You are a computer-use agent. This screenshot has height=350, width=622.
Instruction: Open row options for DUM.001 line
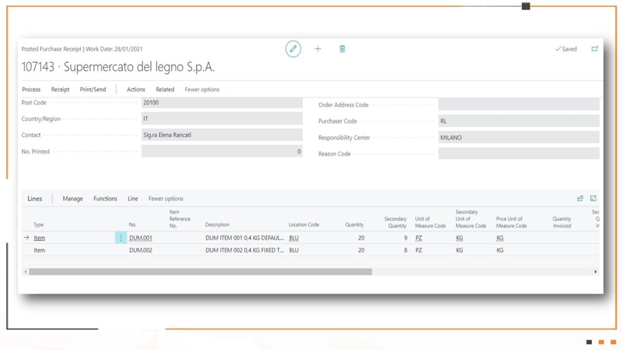tap(121, 238)
